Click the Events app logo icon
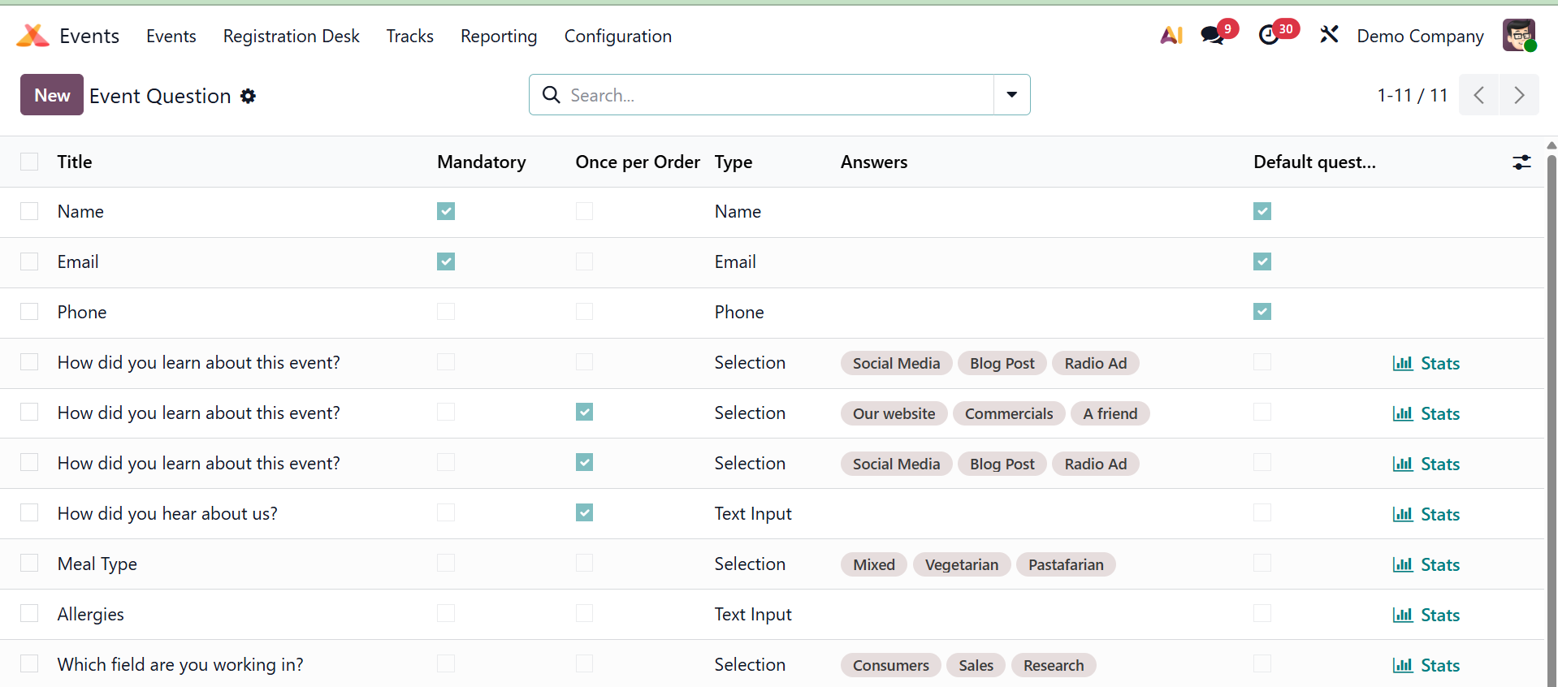Viewport: 1558px width, 687px height. tap(32, 36)
